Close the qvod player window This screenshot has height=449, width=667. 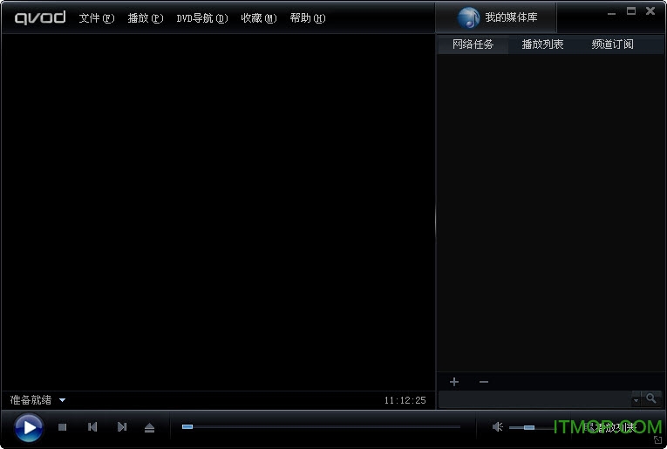click(x=650, y=11)
